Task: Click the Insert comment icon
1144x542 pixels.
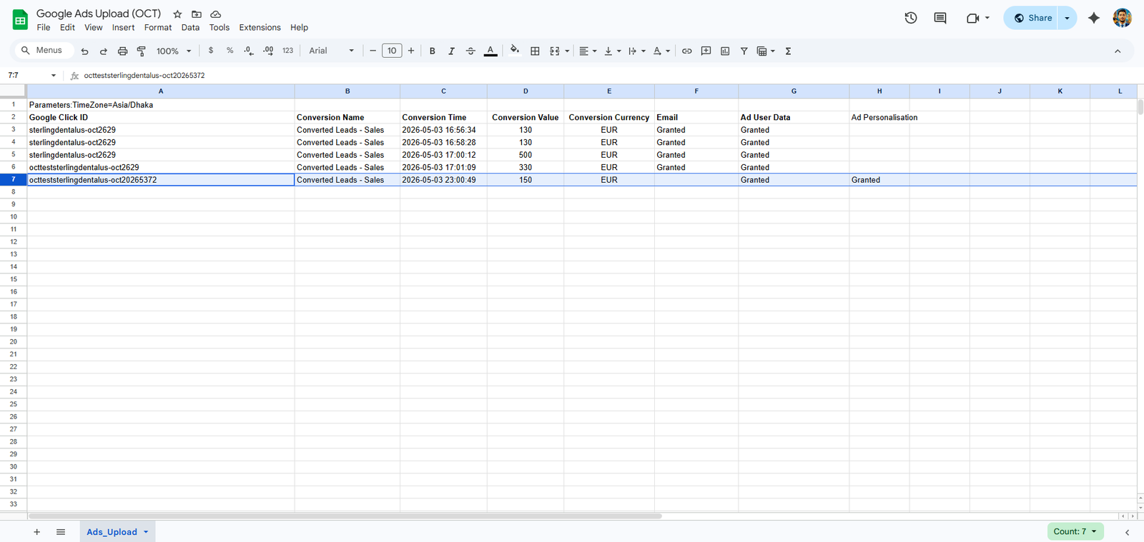Action: pyautogui.click(x=706, y=51)
